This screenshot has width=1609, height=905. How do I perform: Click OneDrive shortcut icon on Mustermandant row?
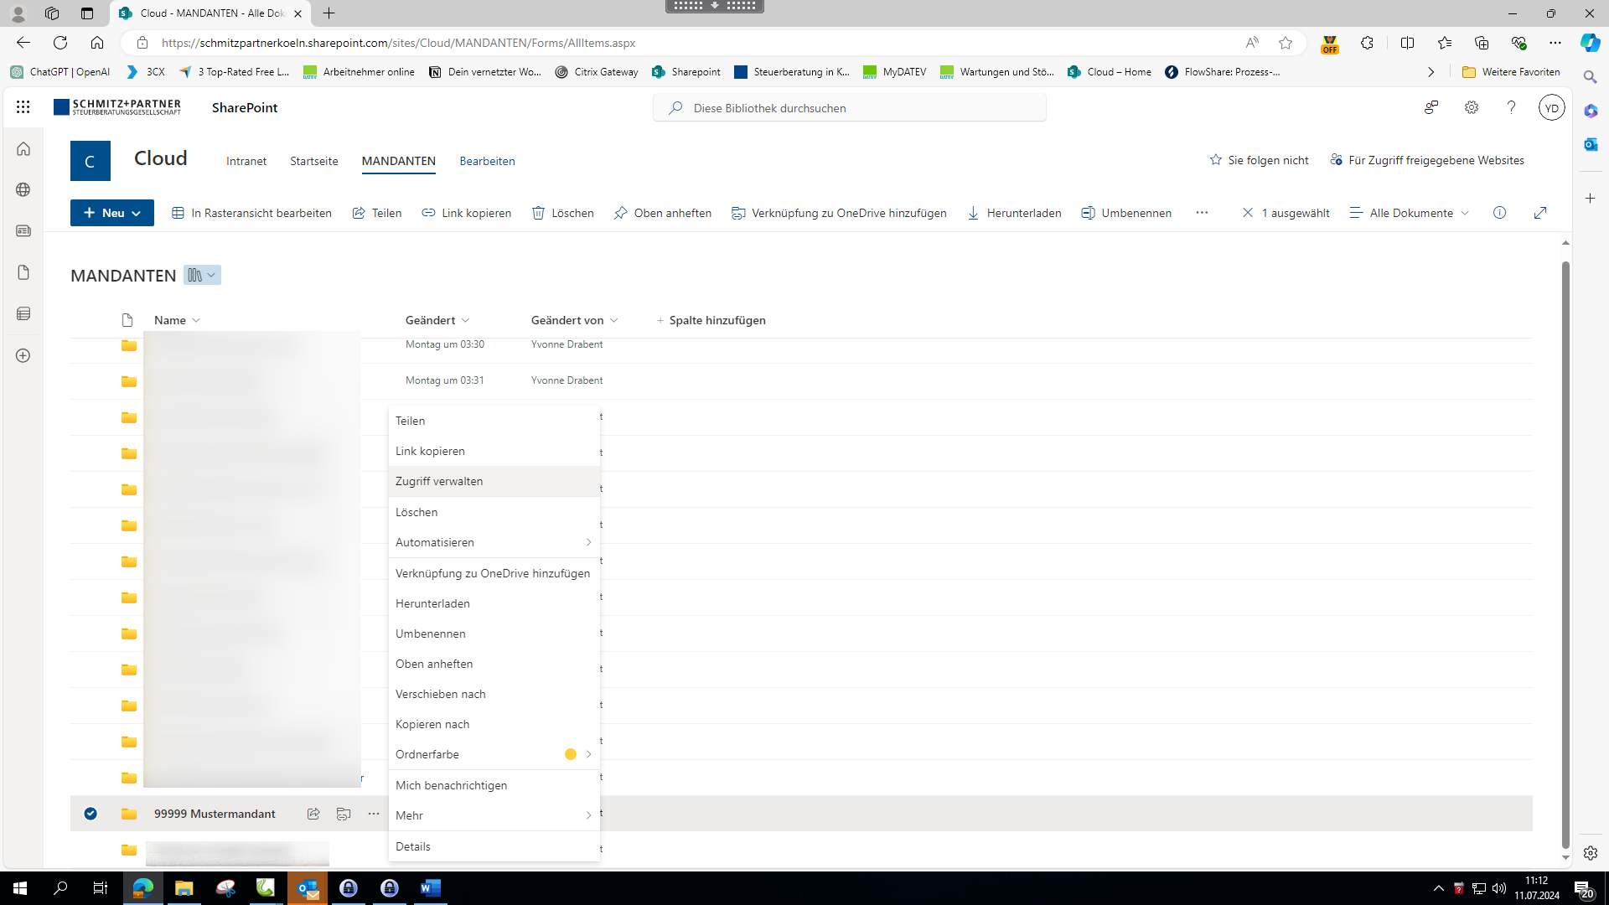tap(344, 814)
